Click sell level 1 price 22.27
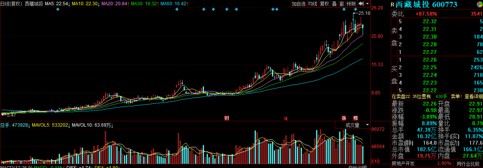483x168 pixels. click(x=430, y=52)
